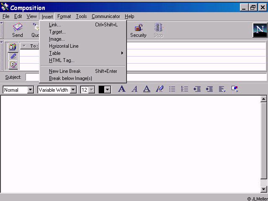Increase indent of the paragraph
Screen dimensions: 268x201
[x=209, y=89]
